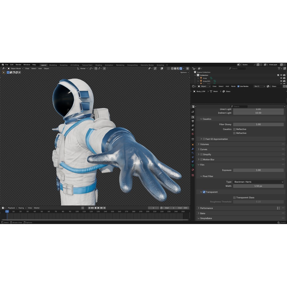Enable Reflective under Caustics
This screenshot has width=287, height=287.
(234, 129)
